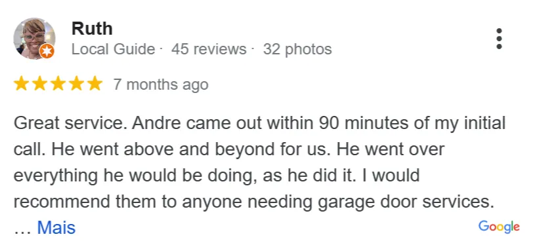The image size is (535, 243).
Task: Expand the review with the Mais link
Action: (56, 227)
